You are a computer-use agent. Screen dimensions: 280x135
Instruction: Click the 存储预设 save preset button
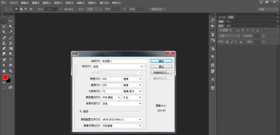tap(161, 73)
